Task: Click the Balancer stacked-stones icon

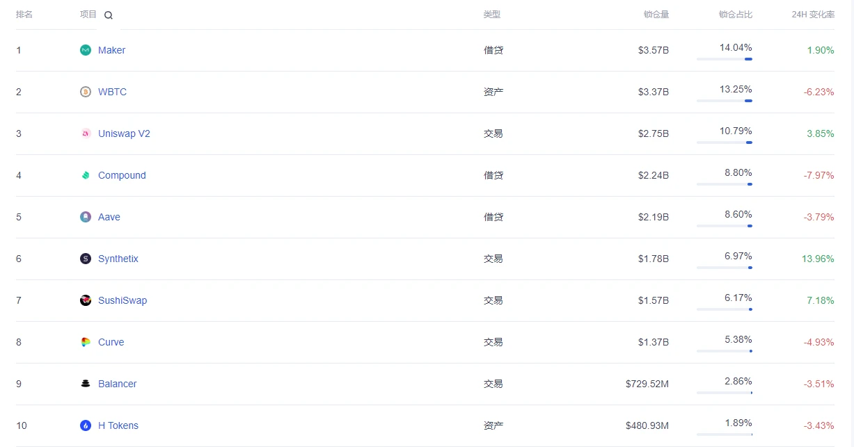Action: coord(86,384)
